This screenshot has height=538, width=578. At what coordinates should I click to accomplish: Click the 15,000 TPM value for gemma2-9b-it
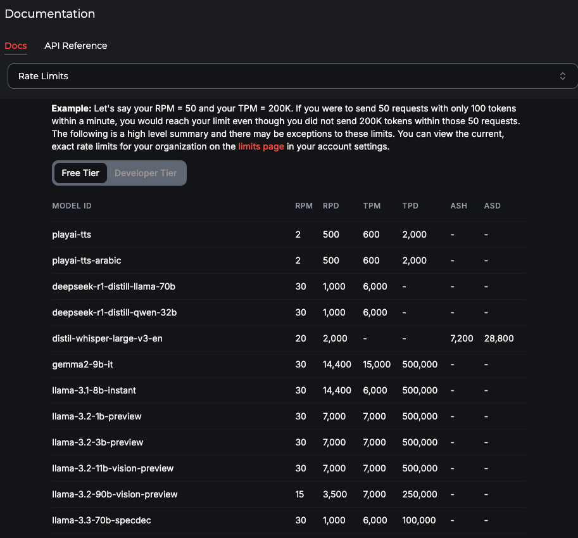[x=376, y=364]
